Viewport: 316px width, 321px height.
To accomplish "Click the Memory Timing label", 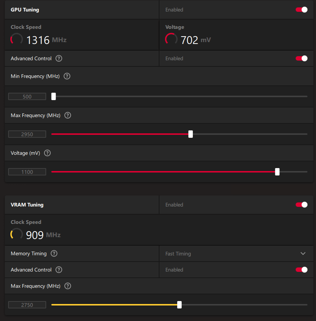I will tap(29, 254).
